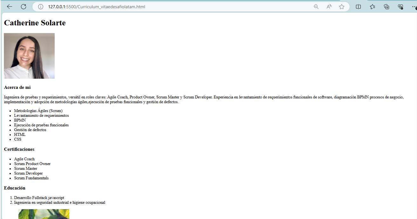Image resolution: width=417 pixels, height=219 pixels.
Task: Click the Acerca de mi heading
Action: [x=17, y=87]
